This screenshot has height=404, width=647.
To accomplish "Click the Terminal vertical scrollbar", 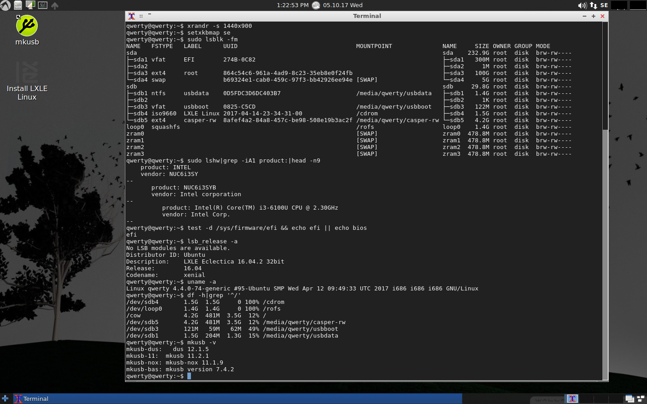I will (x=605, y=201).
